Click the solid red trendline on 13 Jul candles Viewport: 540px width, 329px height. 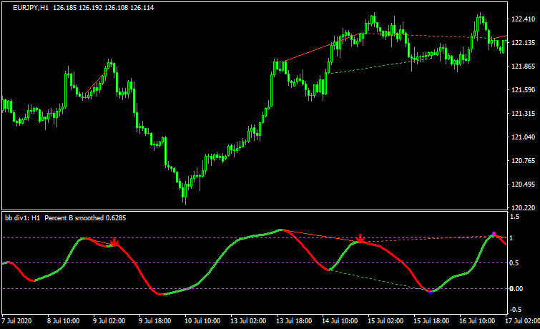[308, 53]
